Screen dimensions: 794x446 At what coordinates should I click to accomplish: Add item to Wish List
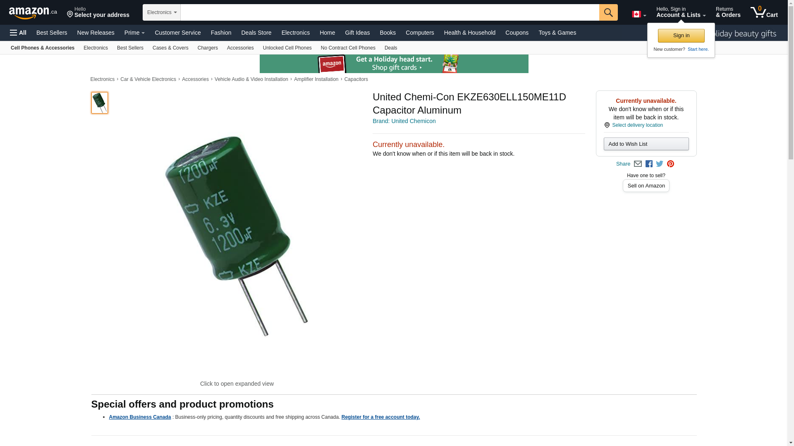(x=646, y=144)
